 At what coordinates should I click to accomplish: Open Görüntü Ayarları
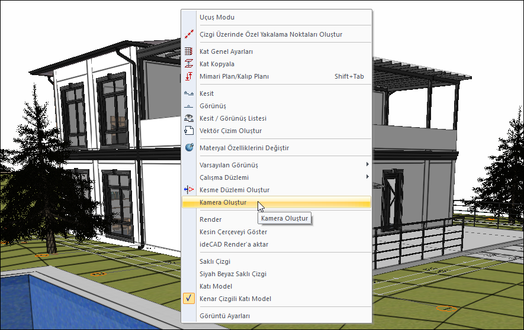(x=224, y=316)
